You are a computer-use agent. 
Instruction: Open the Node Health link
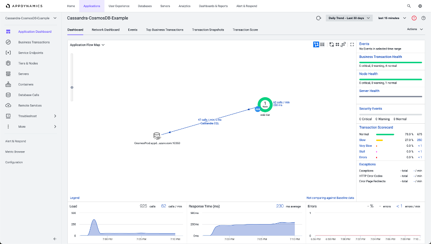[x=368, y=74]
